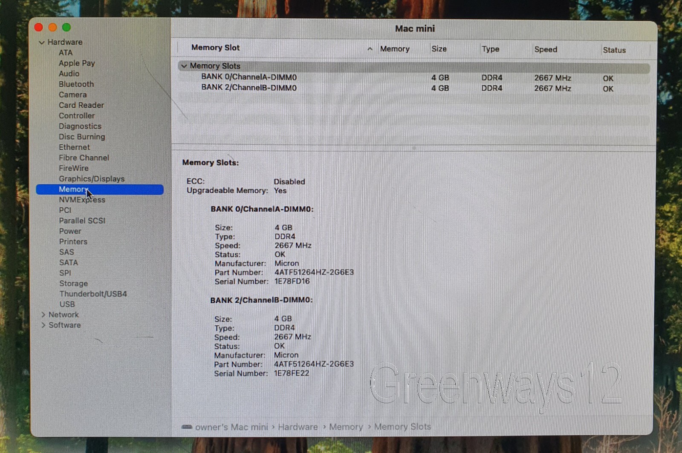The image size is (682, 453).
Task: Sort by the Size column header
Action: [439, 49]
